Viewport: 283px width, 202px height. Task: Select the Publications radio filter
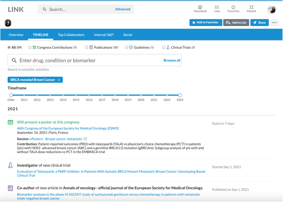click(x=87, y=47)
